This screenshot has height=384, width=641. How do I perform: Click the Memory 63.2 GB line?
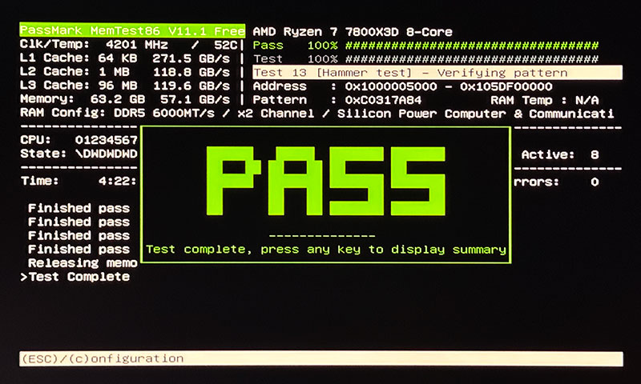(x=125, y=99)
